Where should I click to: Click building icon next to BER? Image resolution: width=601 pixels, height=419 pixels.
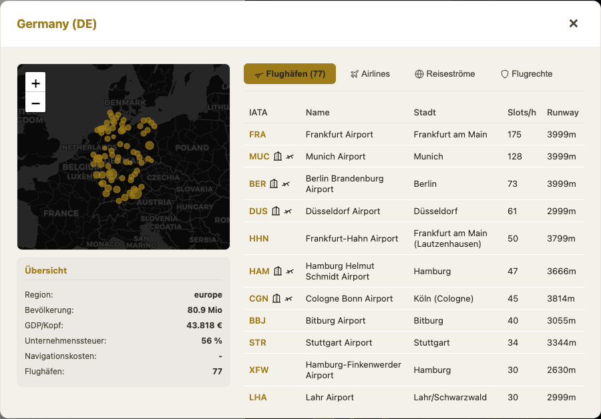[274, 184]
